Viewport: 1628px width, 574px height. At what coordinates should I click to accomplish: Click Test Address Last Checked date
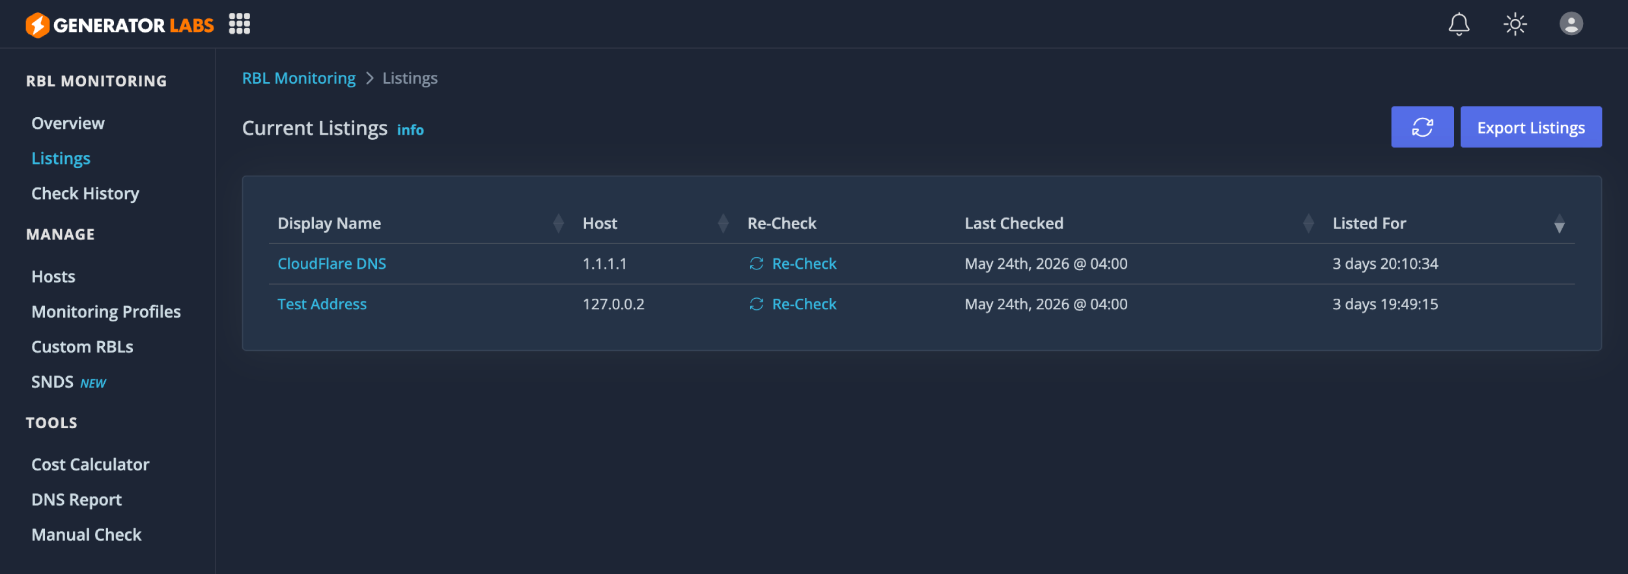coord(1046,304)
